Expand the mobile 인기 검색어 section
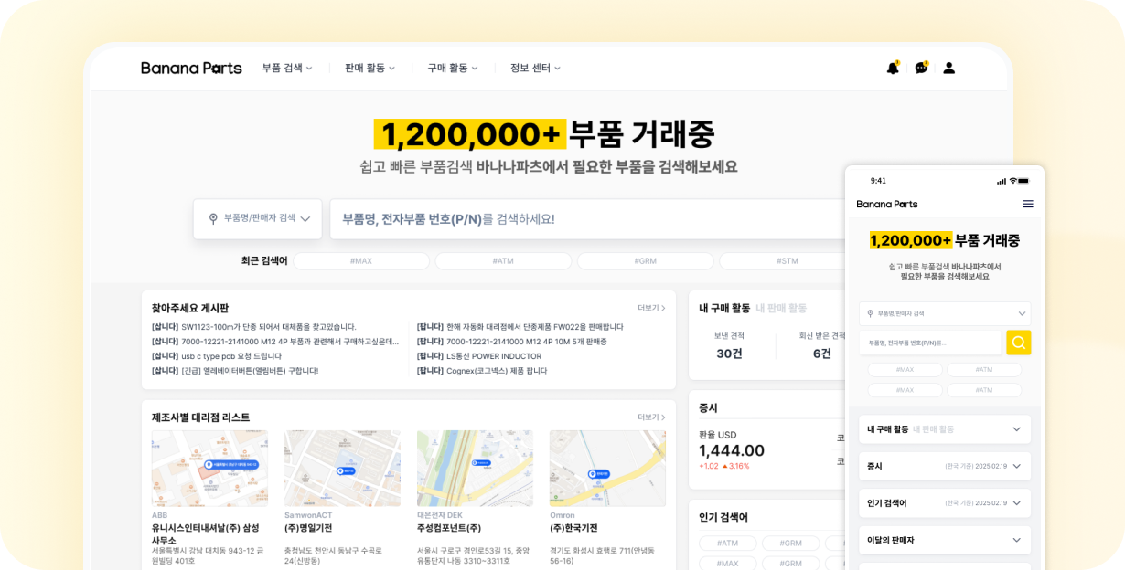The width and height of the screenshot is (1125, 570). click(945, 503)
